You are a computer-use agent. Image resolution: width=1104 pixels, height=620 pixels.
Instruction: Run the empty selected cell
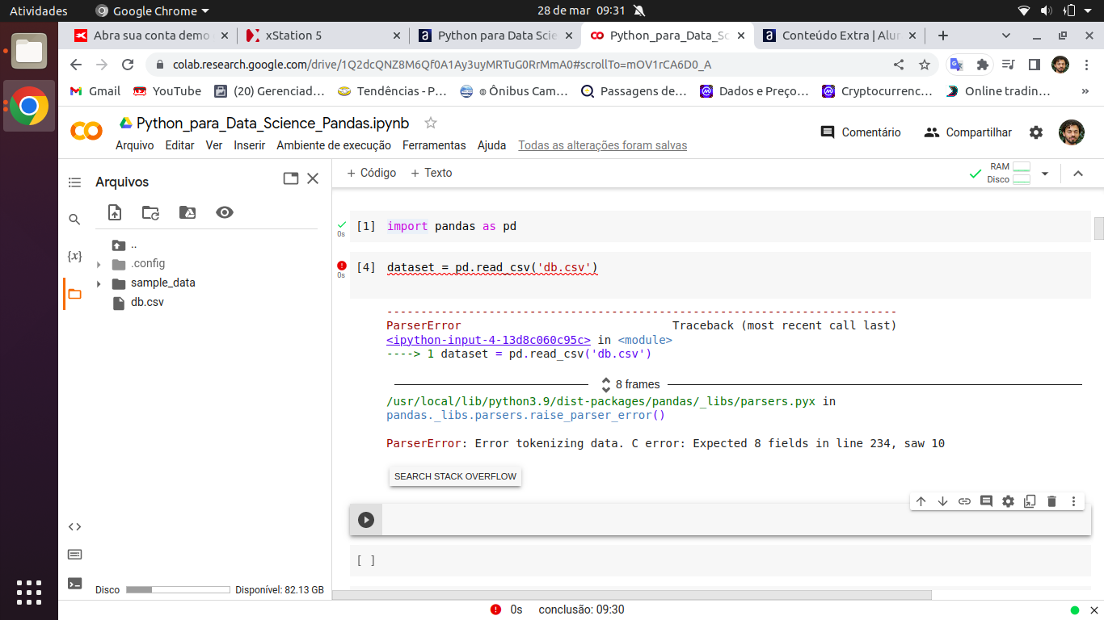(x=366, y=520)
